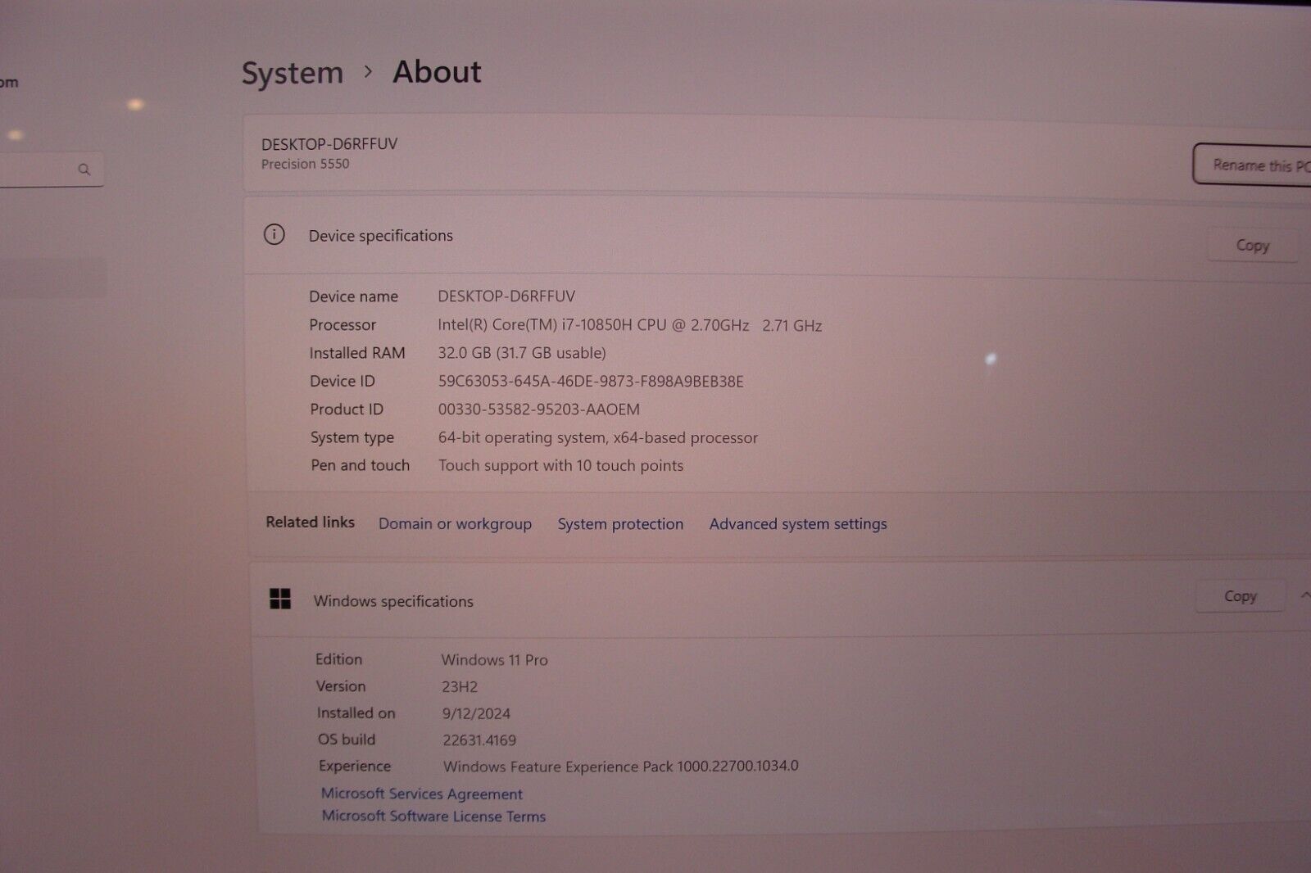Copy the Device specifications details
Screen dimensions: 1311x873
[1252, 245]
